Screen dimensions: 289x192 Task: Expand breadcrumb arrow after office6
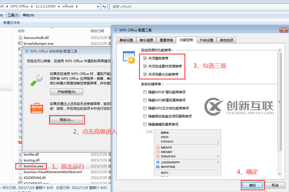[77, 7]
